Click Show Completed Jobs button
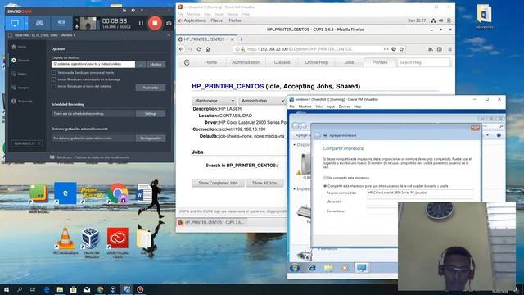 pyautogui.click(x=218, y=183)
